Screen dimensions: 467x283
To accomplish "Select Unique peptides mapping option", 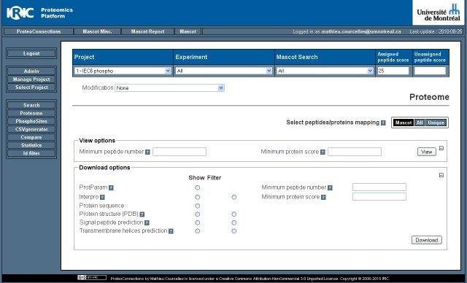I will tap(436, 123).
